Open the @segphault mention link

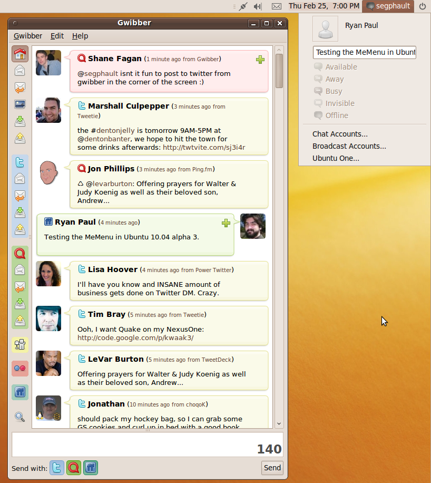tap(97, 74)
